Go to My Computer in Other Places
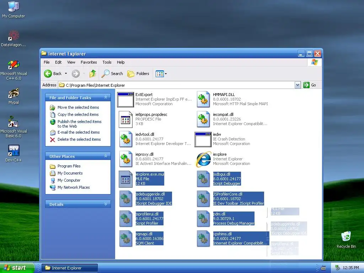The width and height of the screenshot is (364, 273). (69, 180)
